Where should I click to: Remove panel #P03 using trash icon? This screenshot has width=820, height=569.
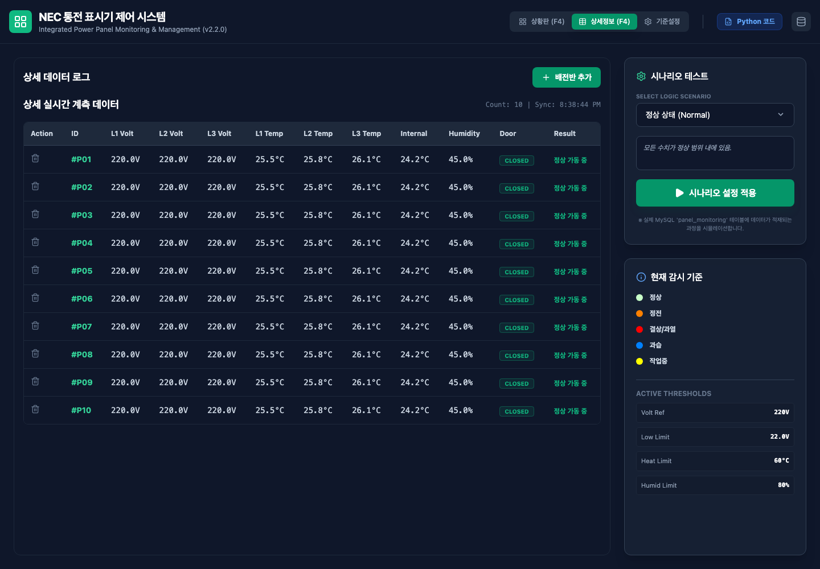click(35, 214)
